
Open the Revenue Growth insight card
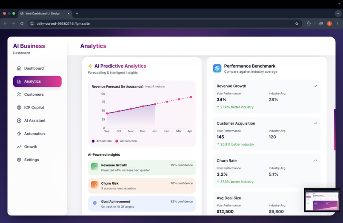coord(142,167)
